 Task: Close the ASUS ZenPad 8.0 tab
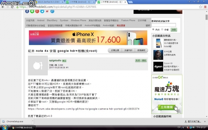tap(62, 2)
